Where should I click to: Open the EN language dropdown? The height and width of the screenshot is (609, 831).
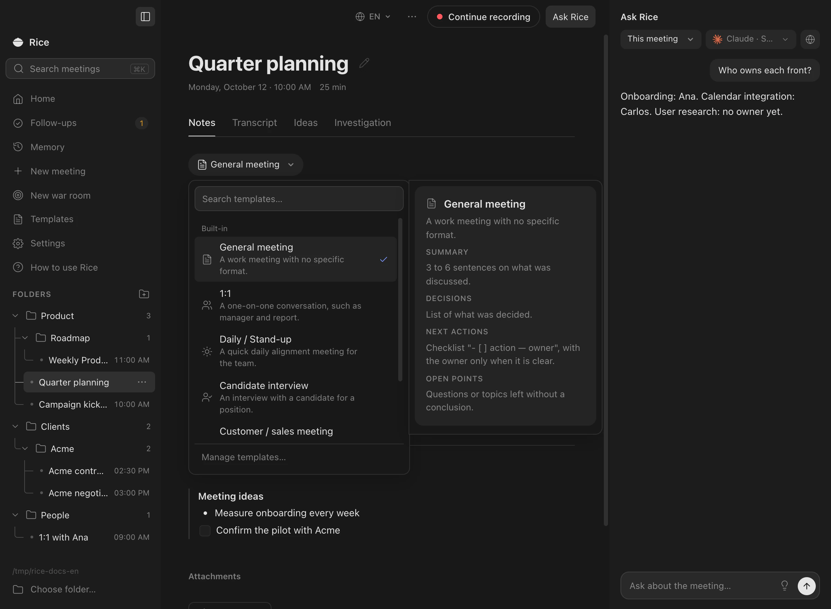[373, 17]
